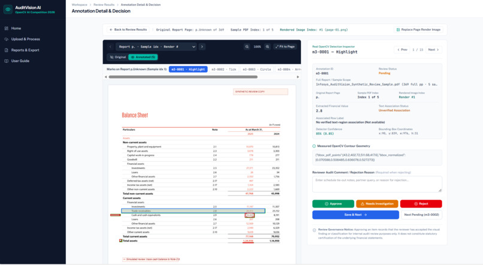Screen dimensions: 483x265
Task: Click the Annotation ID m3-0001 value
Action: (322, 73)
